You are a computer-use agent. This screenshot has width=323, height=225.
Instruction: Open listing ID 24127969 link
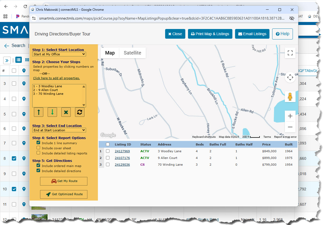tap(122, 151)
